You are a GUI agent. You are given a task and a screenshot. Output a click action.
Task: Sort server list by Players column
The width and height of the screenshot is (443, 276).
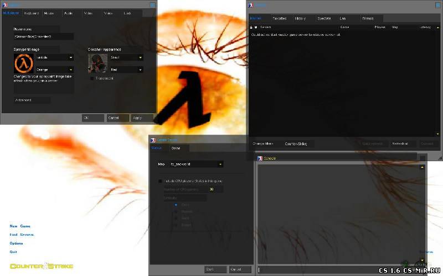[382, 27]
